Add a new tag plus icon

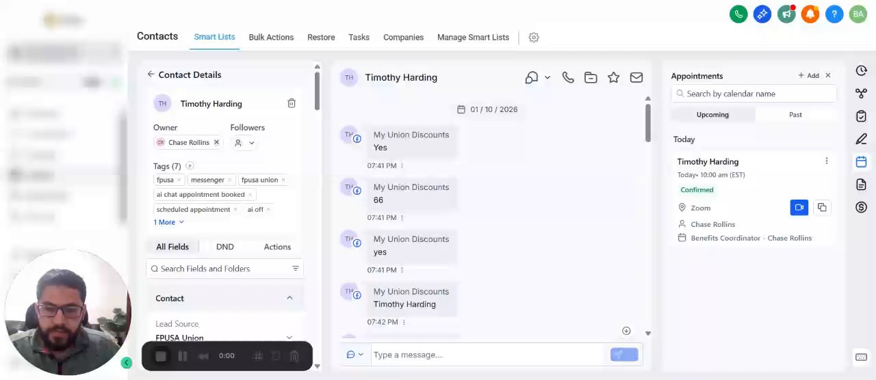tap(190, 165)
